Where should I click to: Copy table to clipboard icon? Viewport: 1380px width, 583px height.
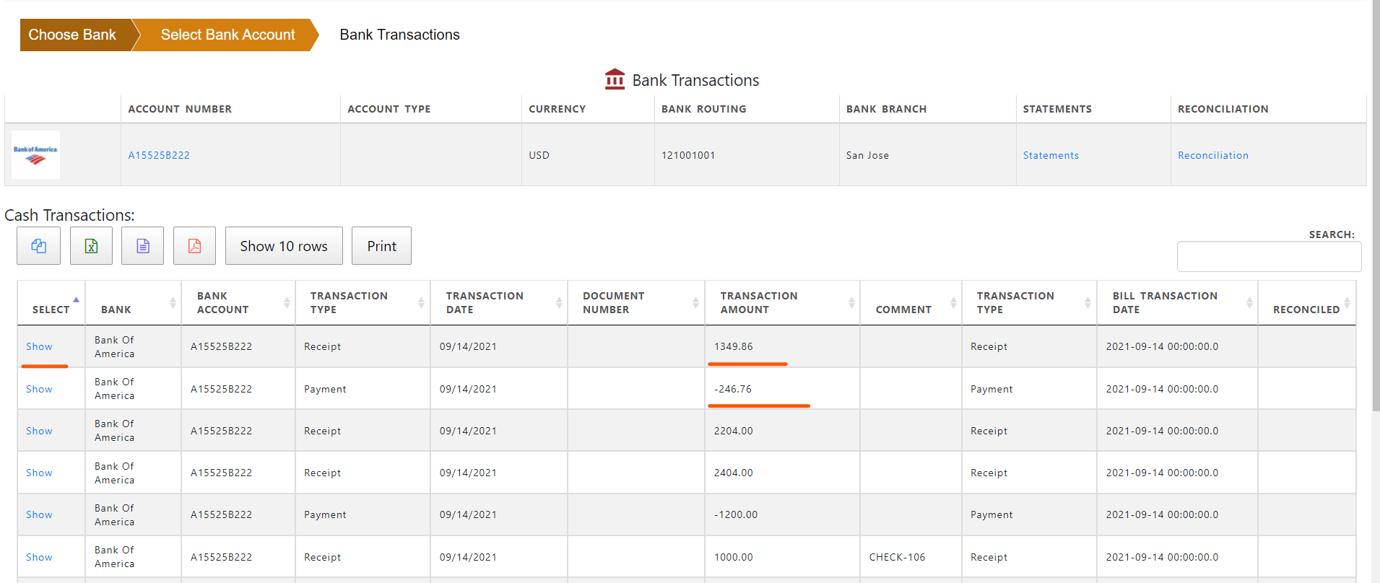pos(39,246)
